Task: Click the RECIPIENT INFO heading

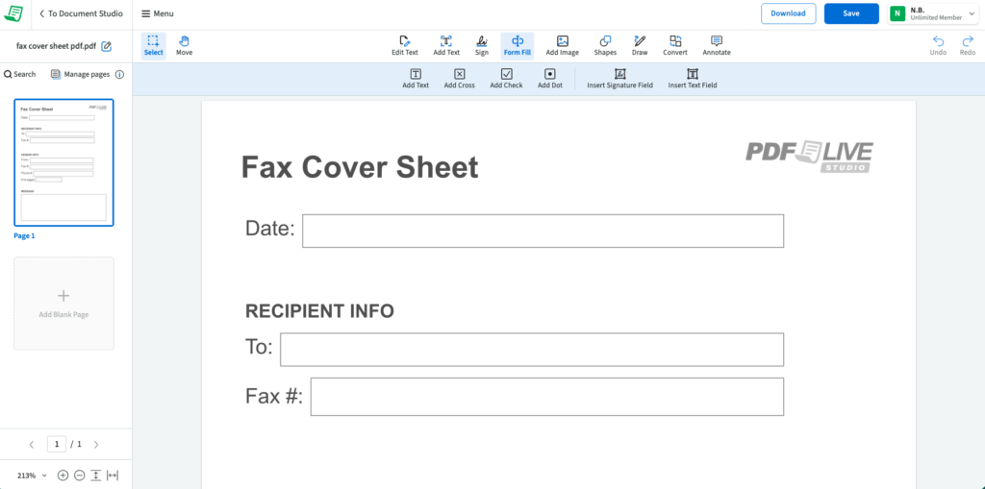Action: [319, 310]
